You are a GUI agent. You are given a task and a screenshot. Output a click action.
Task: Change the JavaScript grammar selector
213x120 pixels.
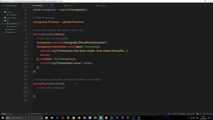click(x=182, y=114)
